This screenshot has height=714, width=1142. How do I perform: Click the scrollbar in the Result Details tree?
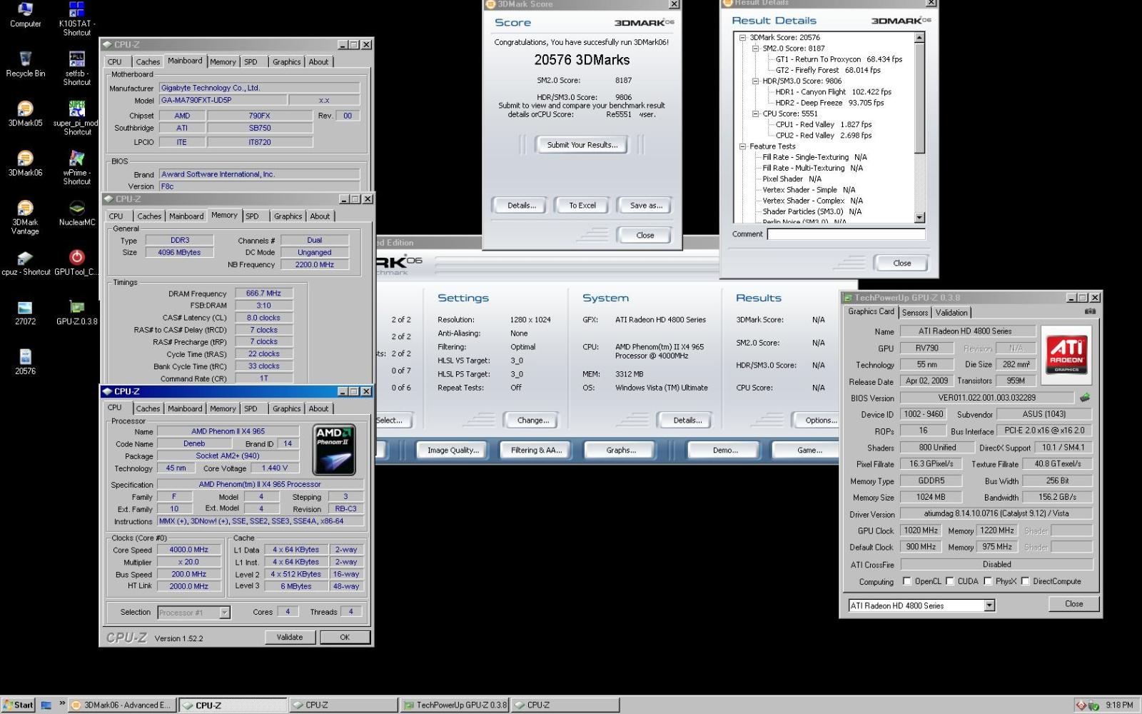(x=919, y=99)
